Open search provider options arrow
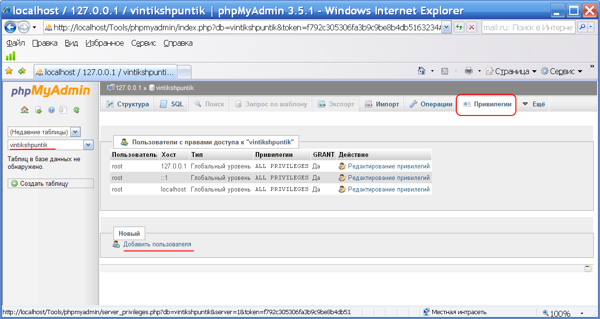600x319 pixels. [591, 27]
